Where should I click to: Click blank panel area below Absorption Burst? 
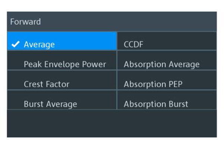coord(166,123)
